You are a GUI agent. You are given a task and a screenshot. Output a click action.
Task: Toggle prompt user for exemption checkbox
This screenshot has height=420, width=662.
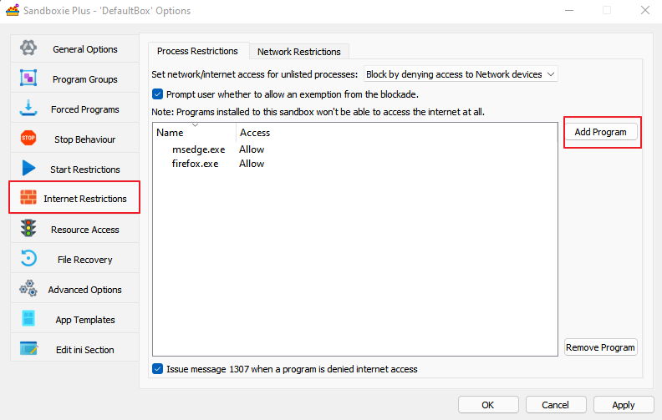tap(158, 94)
